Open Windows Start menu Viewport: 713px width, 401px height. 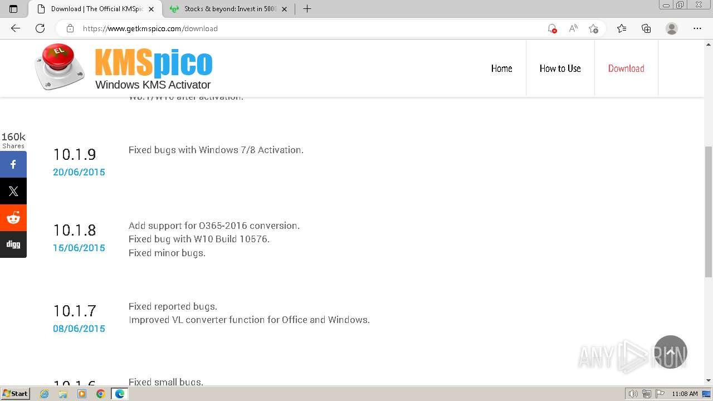coord(16,394)
